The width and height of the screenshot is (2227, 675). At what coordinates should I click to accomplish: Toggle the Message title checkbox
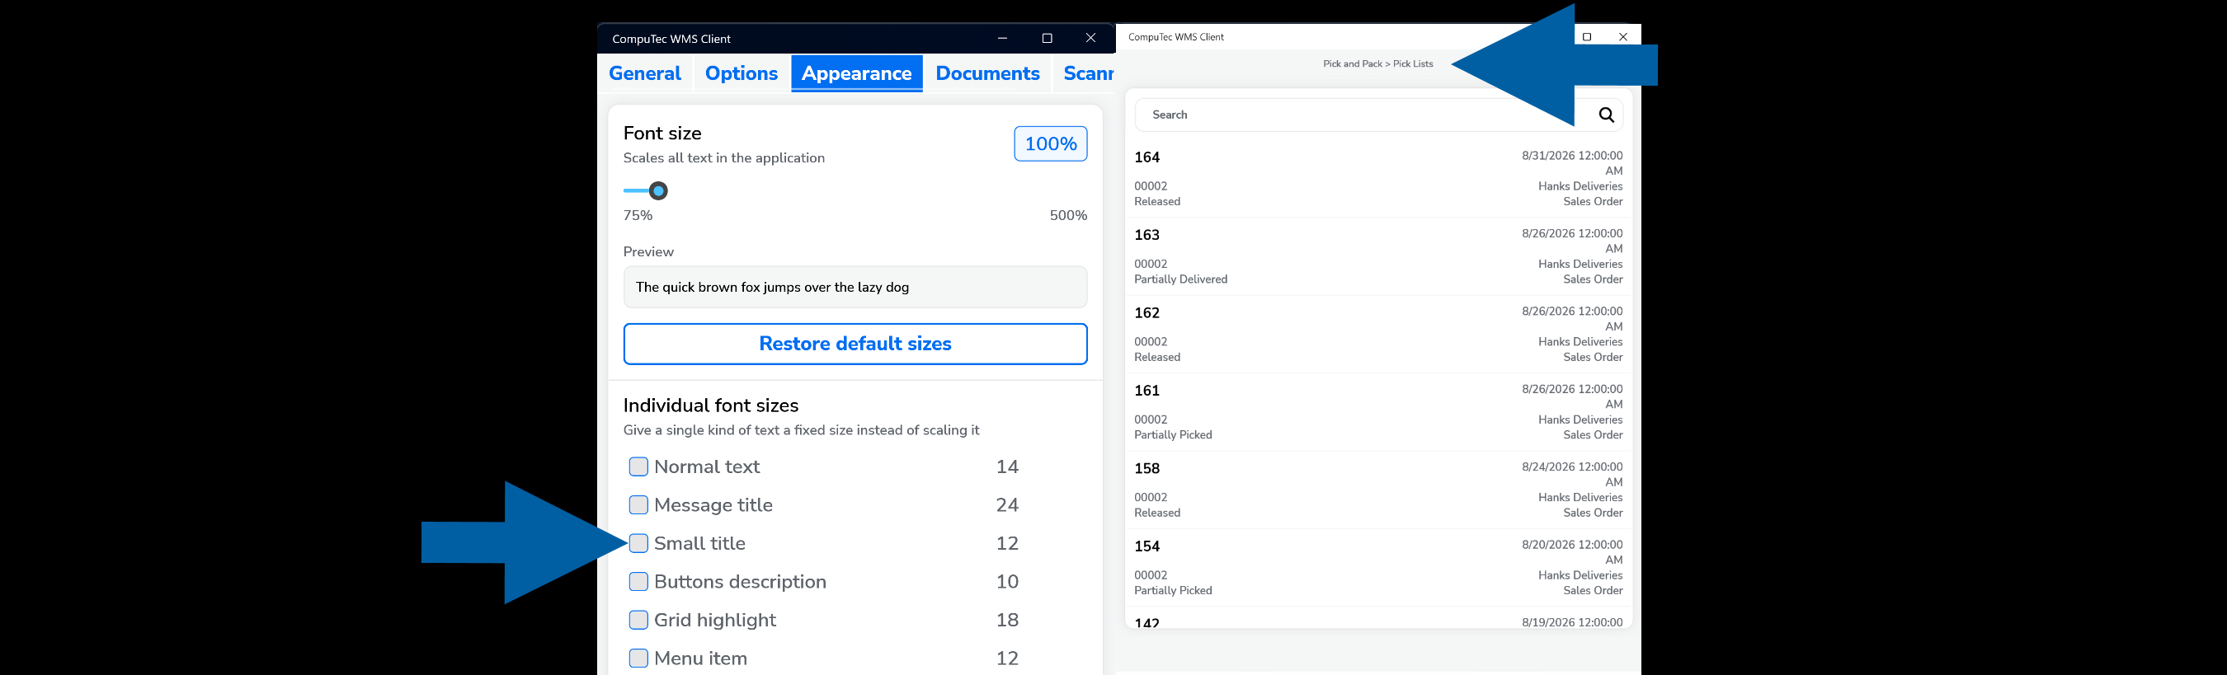[x=639, y=504]
